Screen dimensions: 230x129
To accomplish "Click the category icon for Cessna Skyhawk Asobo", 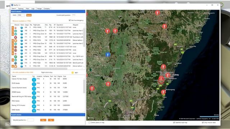I will [34, 89].
